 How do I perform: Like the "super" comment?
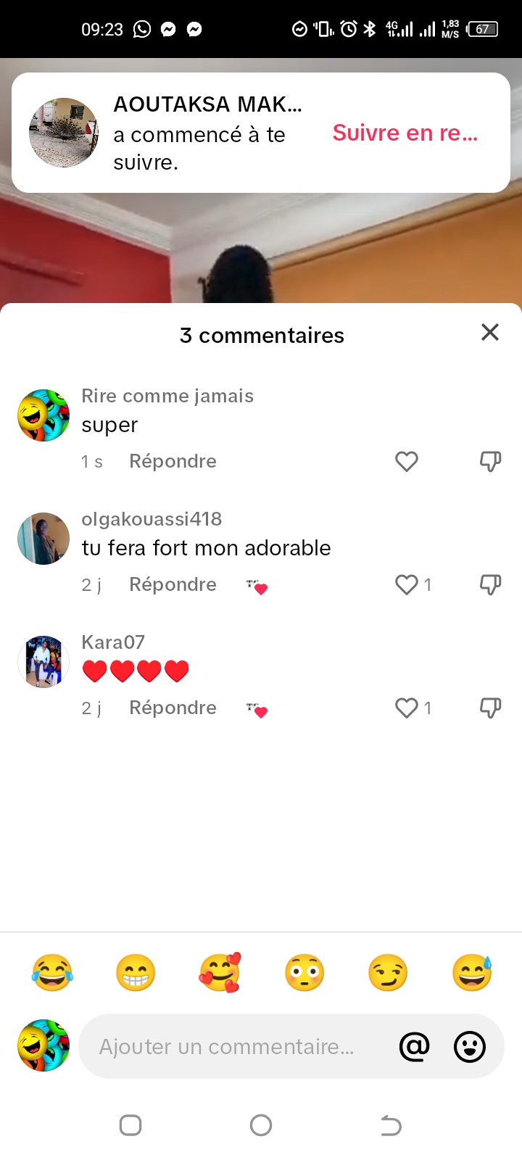(x=407, y=462)
